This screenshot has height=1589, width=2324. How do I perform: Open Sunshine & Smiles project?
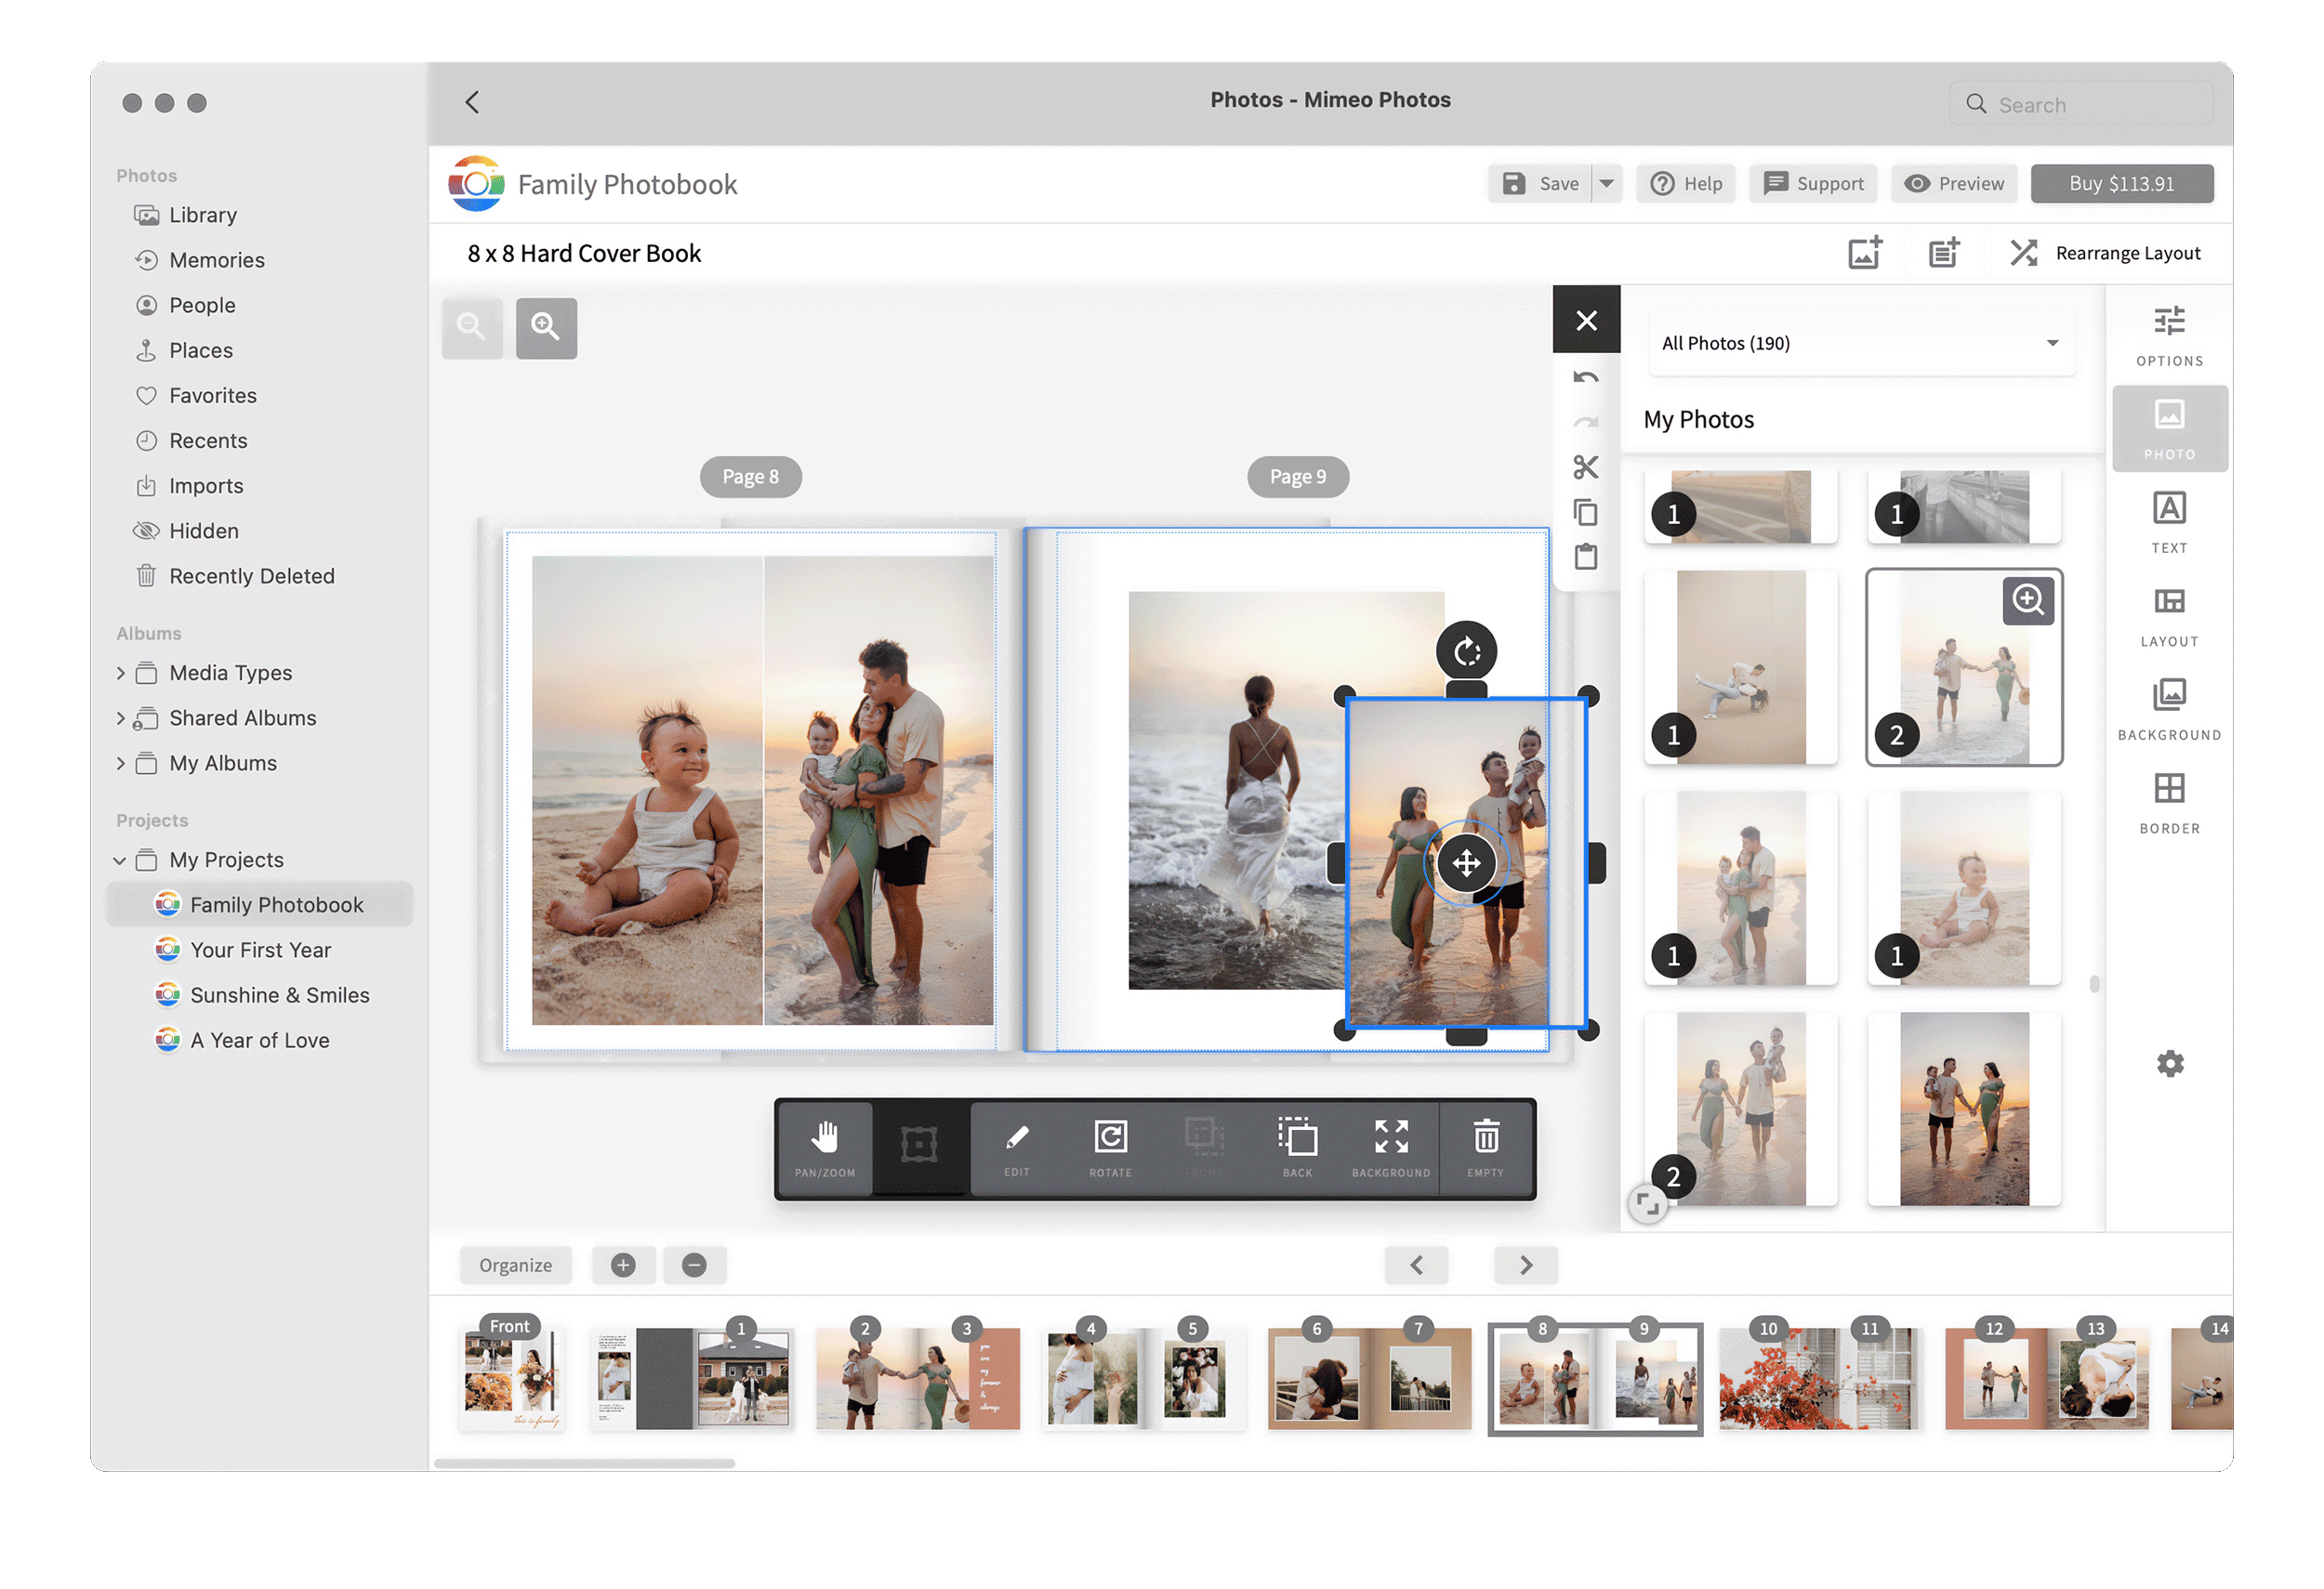pyautogui.click(x=279, y=995)
